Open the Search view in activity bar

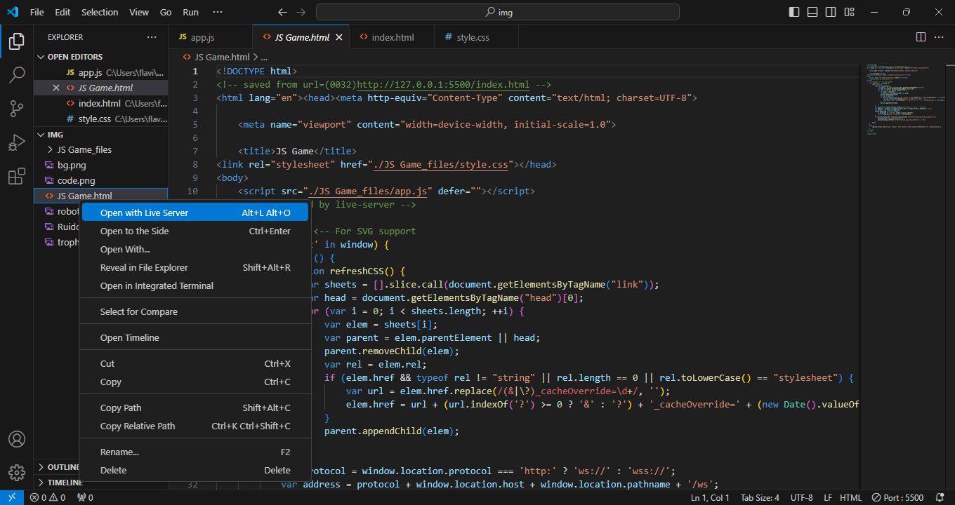coord(17,75)
